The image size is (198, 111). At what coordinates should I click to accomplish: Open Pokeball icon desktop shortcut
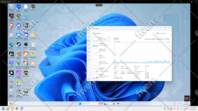click(33, 8)
